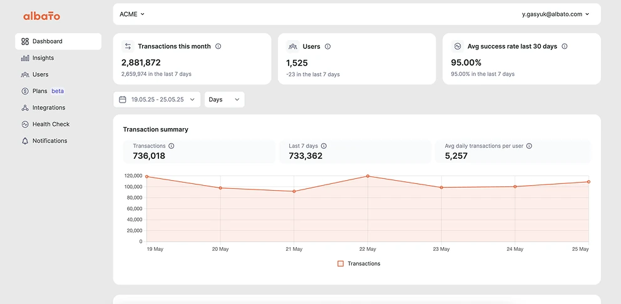Click the Dashboard grid icon
The width and height of the screenshot is (621, 304).
tap(25, 41)
